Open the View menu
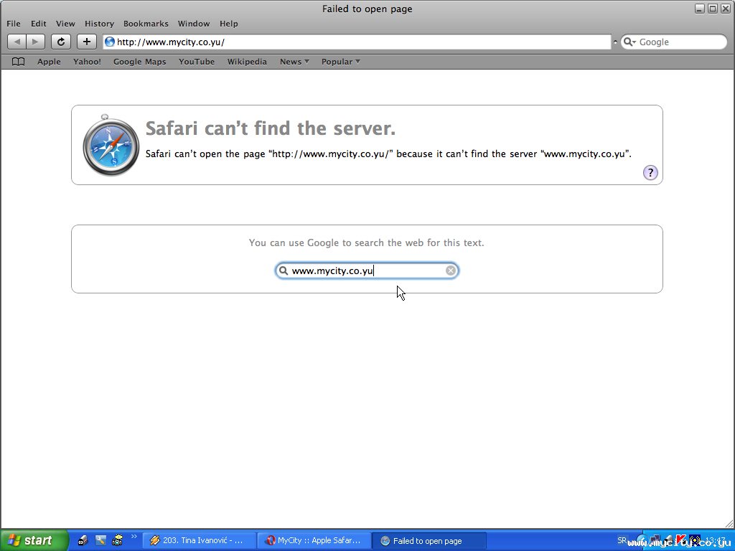 click(65, 24)
